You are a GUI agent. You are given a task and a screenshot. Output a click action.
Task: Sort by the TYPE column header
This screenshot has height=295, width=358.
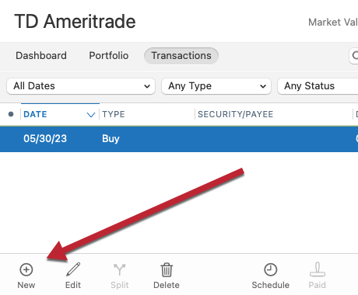[114, 114]
